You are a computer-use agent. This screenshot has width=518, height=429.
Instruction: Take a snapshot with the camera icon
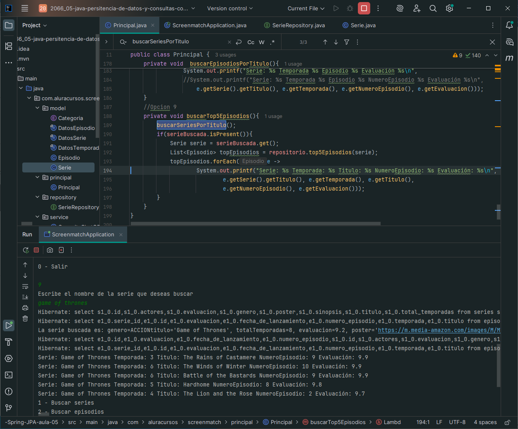[x=50, y=250]
